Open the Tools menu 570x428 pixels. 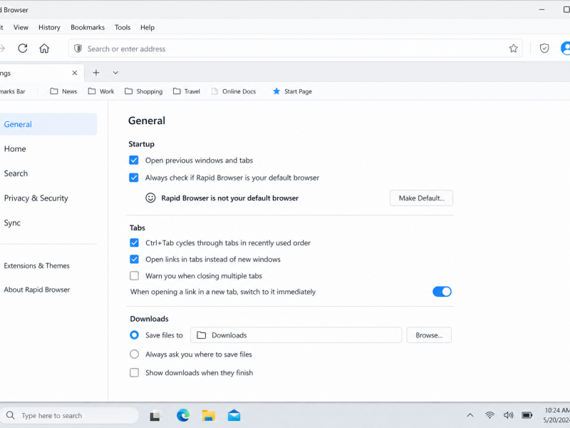pyautogui.click(x=123, y=27)
